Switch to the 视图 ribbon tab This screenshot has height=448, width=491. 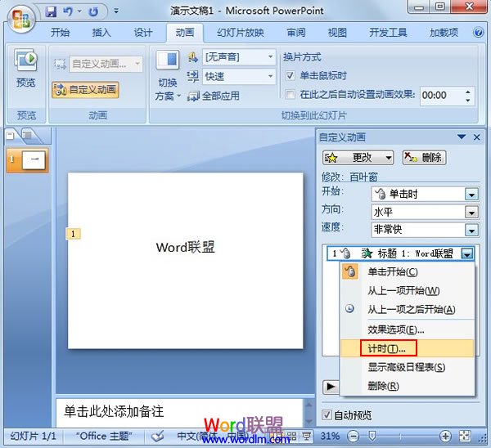pos(337,32)
